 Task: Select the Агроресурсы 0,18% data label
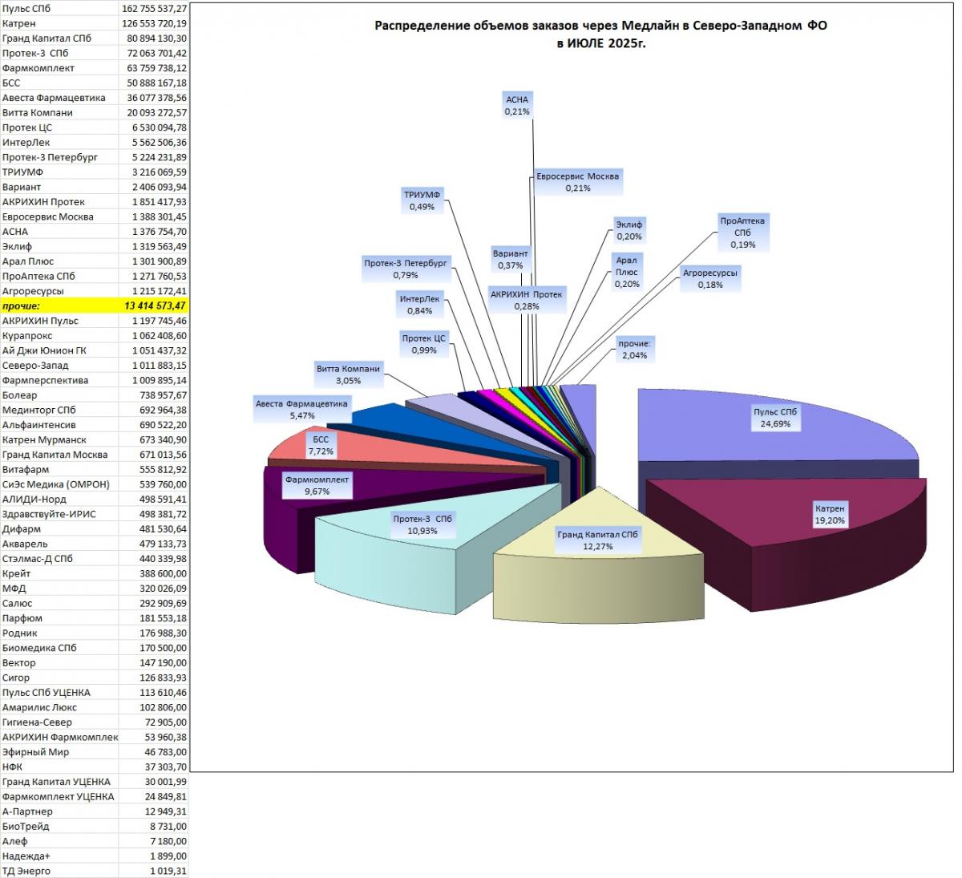click(x=710, y=278)
